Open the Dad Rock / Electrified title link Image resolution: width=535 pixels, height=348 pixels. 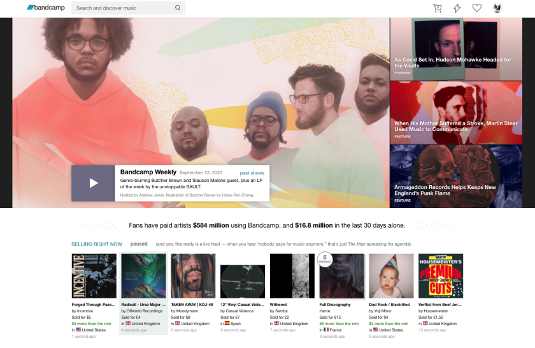389,305
